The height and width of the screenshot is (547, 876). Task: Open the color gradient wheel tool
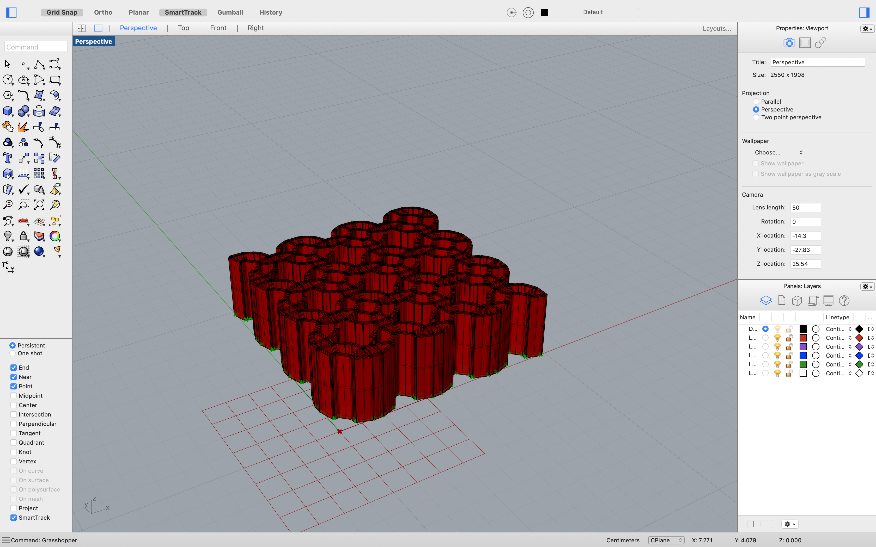pos(55,236)
